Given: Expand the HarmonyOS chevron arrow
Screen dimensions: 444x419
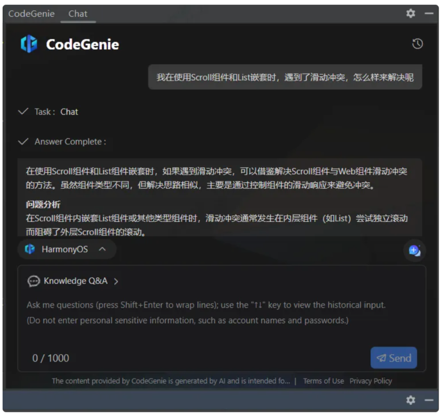Looking at the screenshot, I should [x=102, y=249].
